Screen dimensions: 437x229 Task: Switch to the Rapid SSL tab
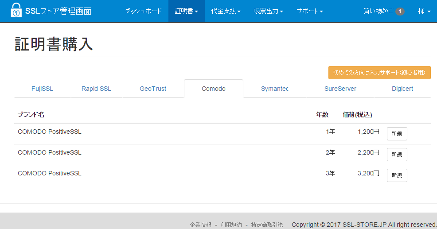96,89
